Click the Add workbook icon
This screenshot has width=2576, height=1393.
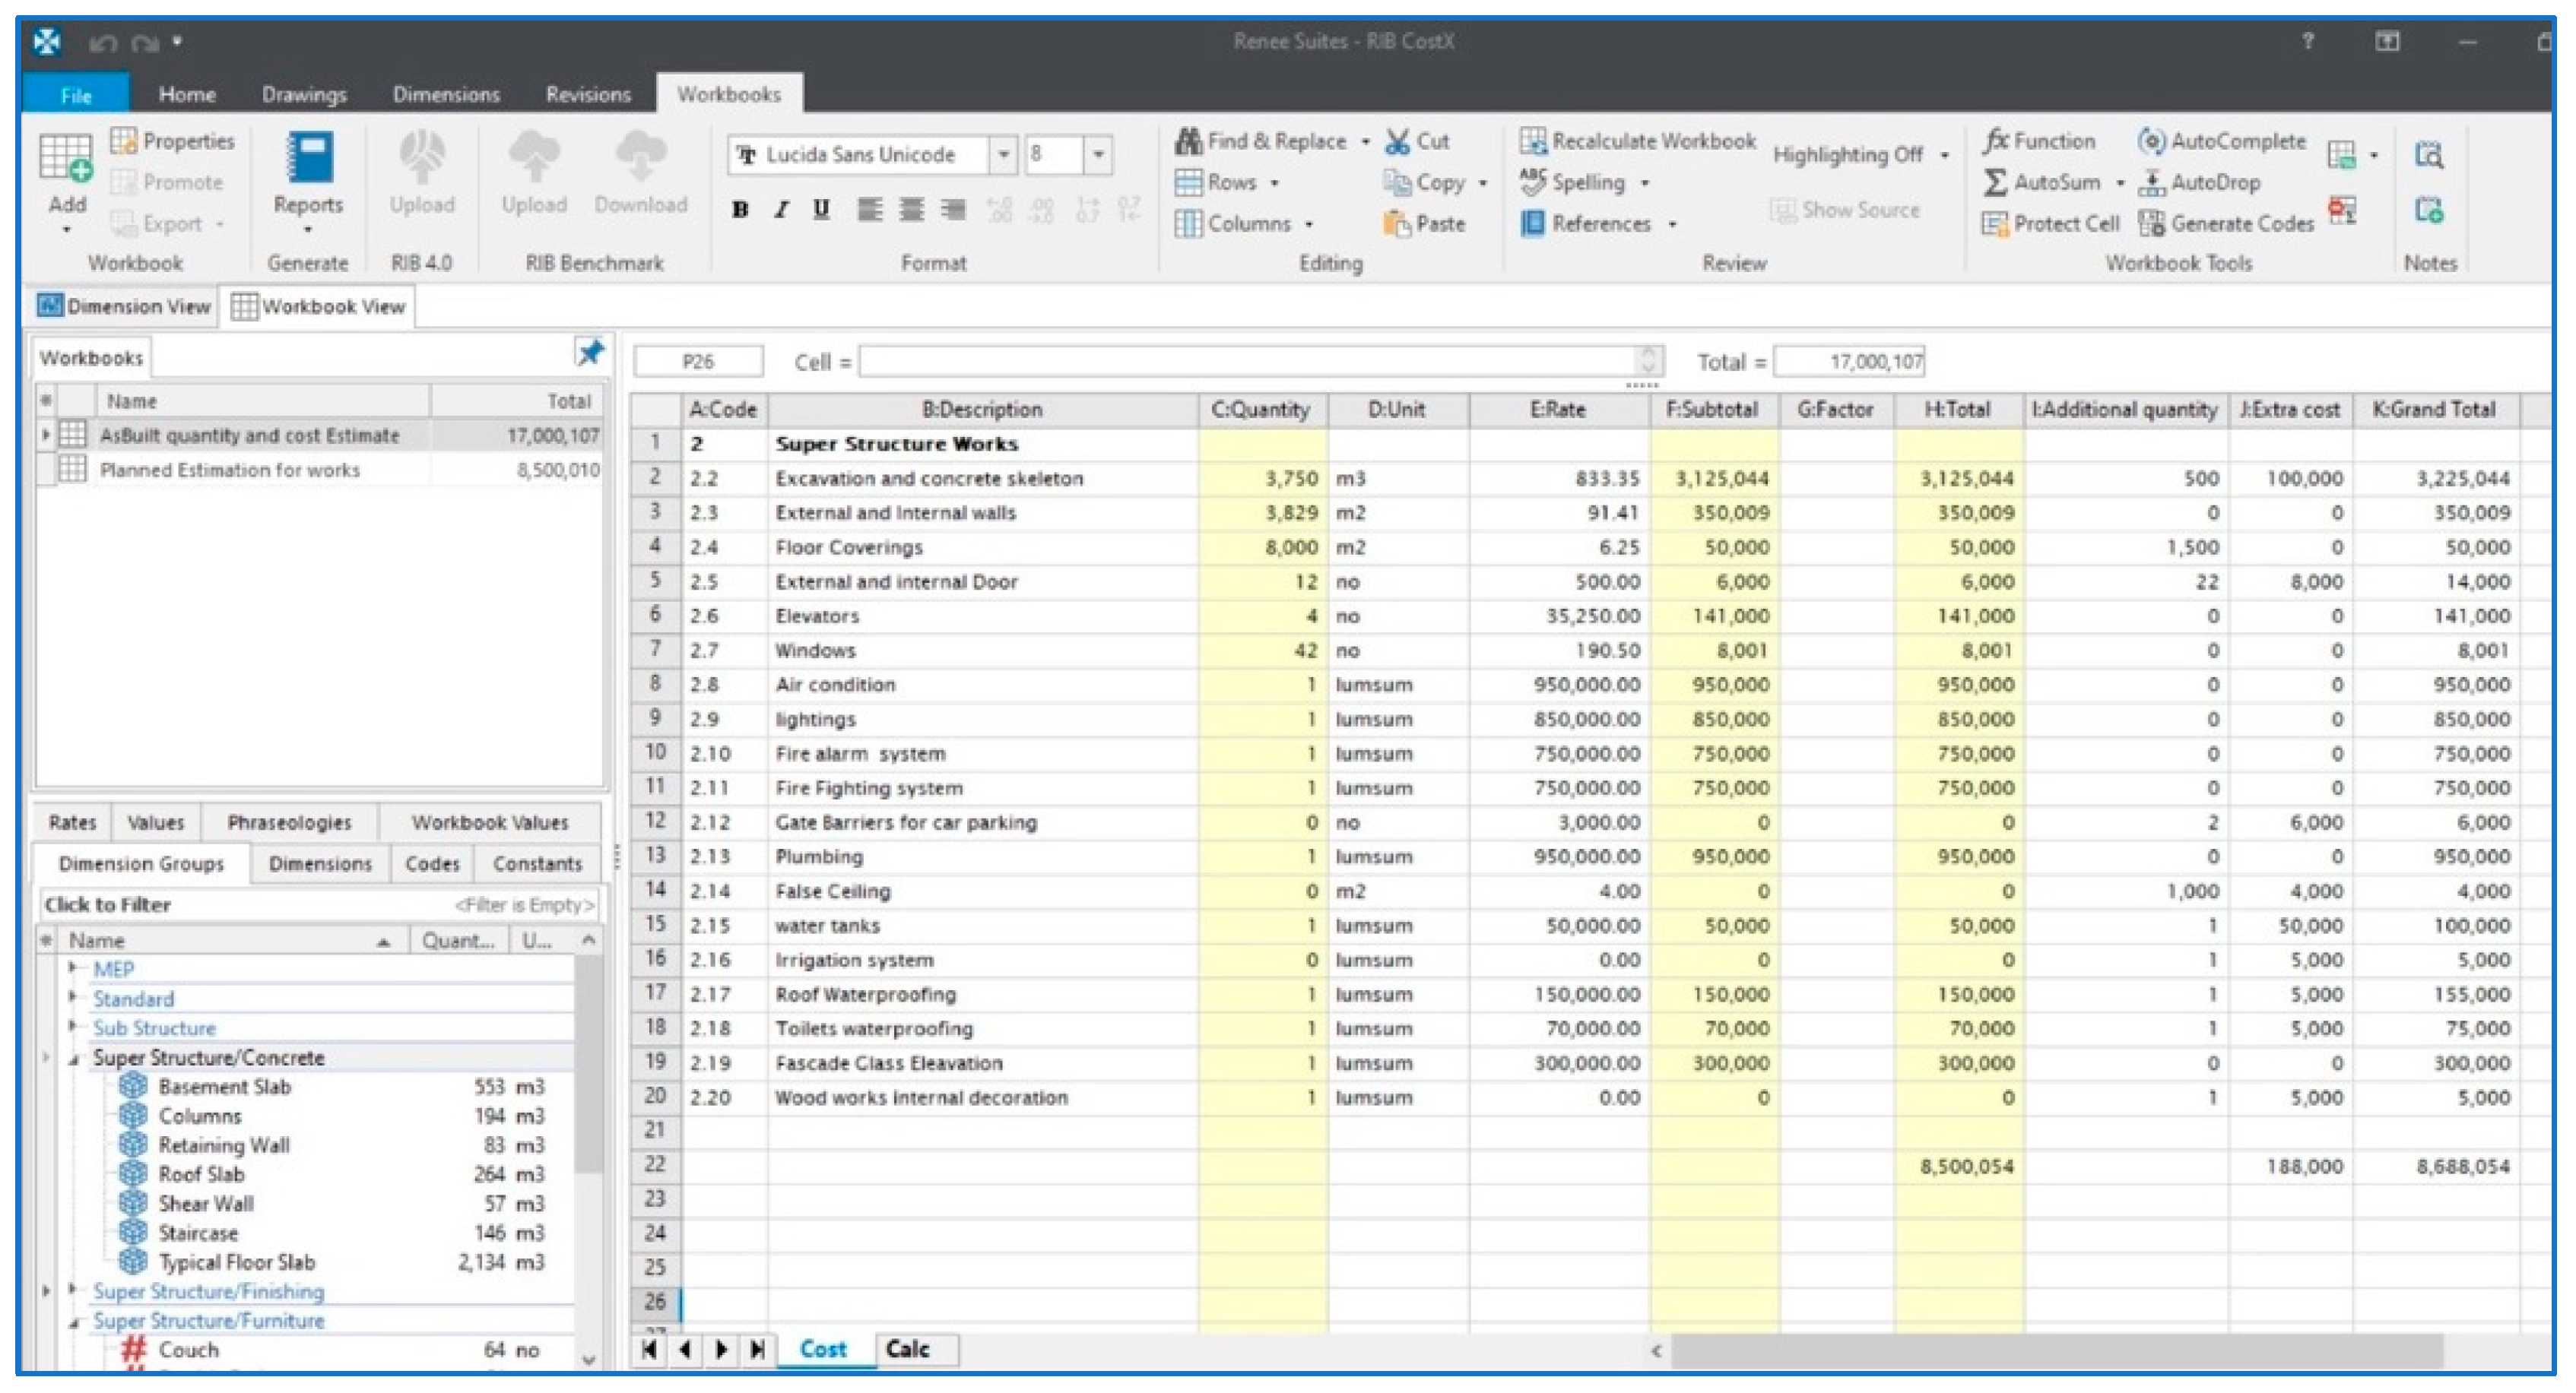[66, 160]
